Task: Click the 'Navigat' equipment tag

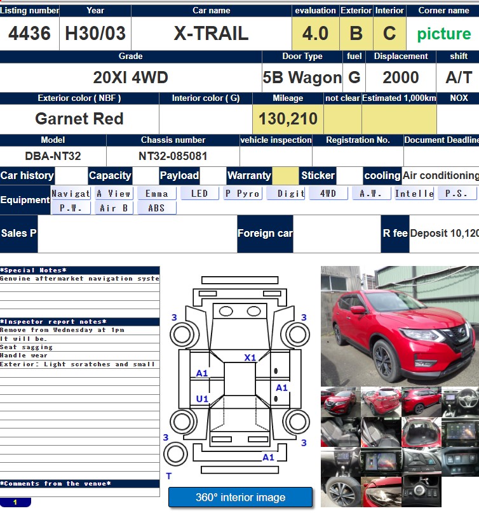Action: (x=71, y=194)
